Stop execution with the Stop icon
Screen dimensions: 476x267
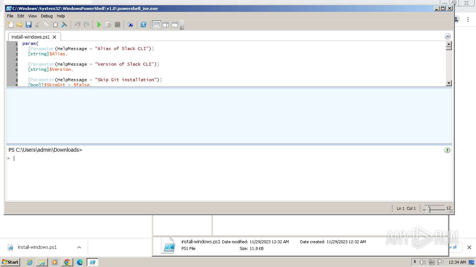point(117,25)
